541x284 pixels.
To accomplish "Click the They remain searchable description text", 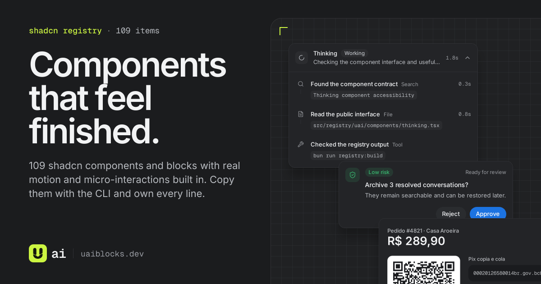I will click(436, 196).
